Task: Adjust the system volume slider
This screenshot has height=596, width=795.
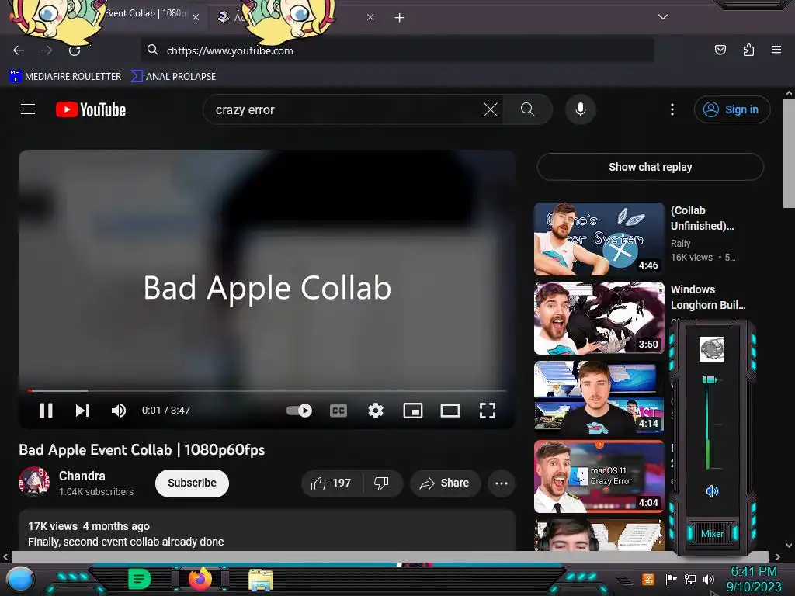Action: click(x=710, y=379)
